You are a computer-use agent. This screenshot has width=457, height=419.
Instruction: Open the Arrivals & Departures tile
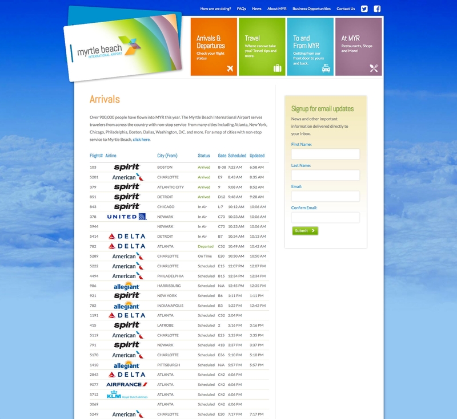click(214, 47)
